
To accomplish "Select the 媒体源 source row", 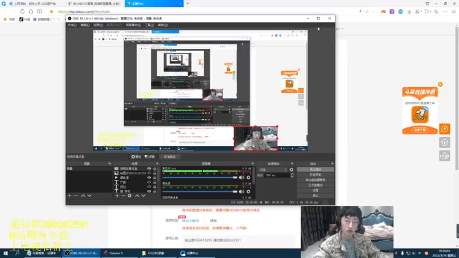I will point(135,178).
